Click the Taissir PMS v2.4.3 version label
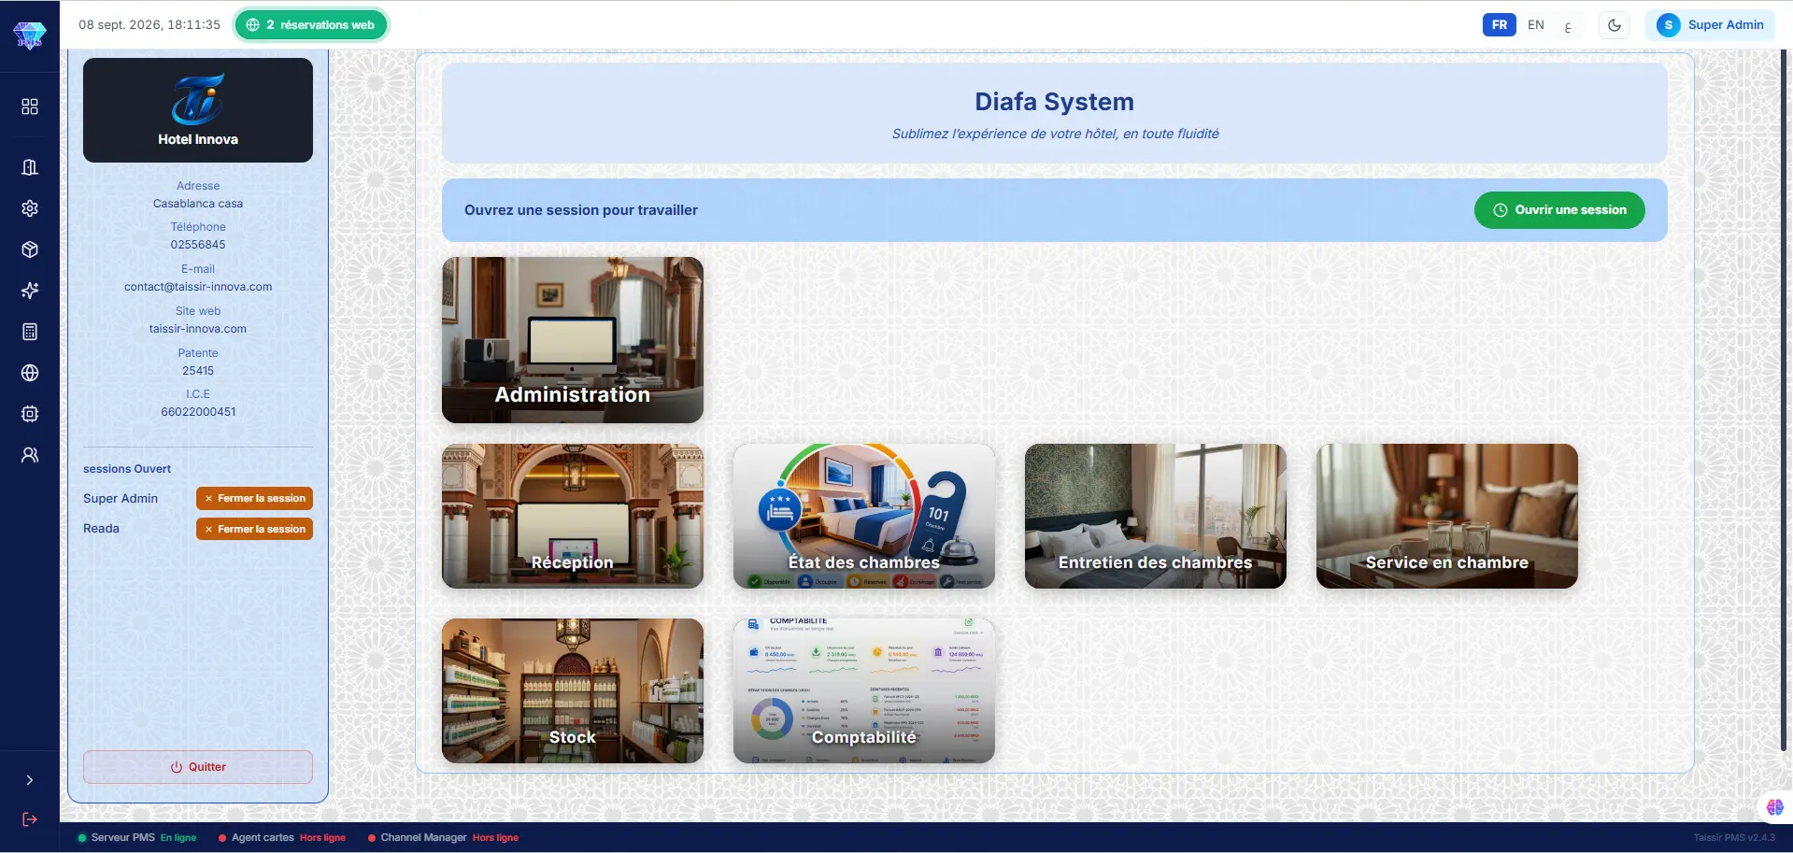This screenshot has width=1793, height=853. click(x=1734, y=838)
